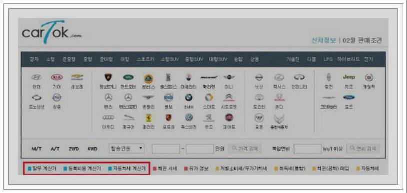The image size is (407, 193).
Task: Pick the Nissan logo
Action: coord(259,77)
